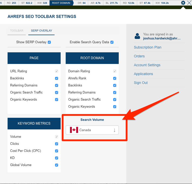
Task: Uncheck Root Domain Organic Search Traffic checkbox
Action: [115, 100]
